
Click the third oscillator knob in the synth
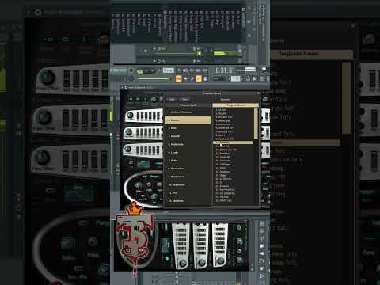tap(128, 149)
